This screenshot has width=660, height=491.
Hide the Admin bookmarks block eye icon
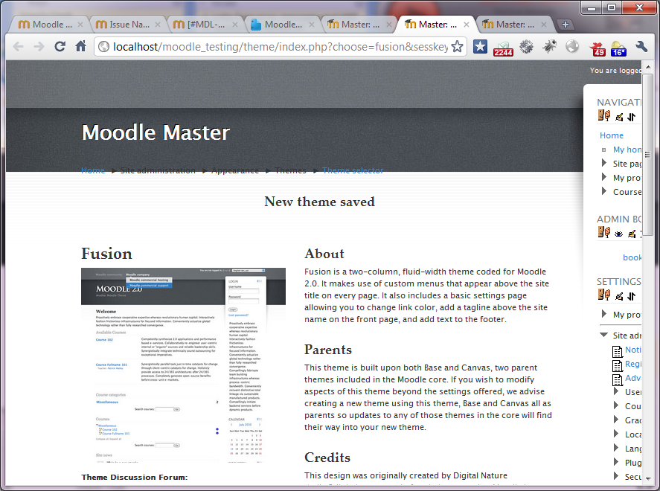click(x=618, y=234)
